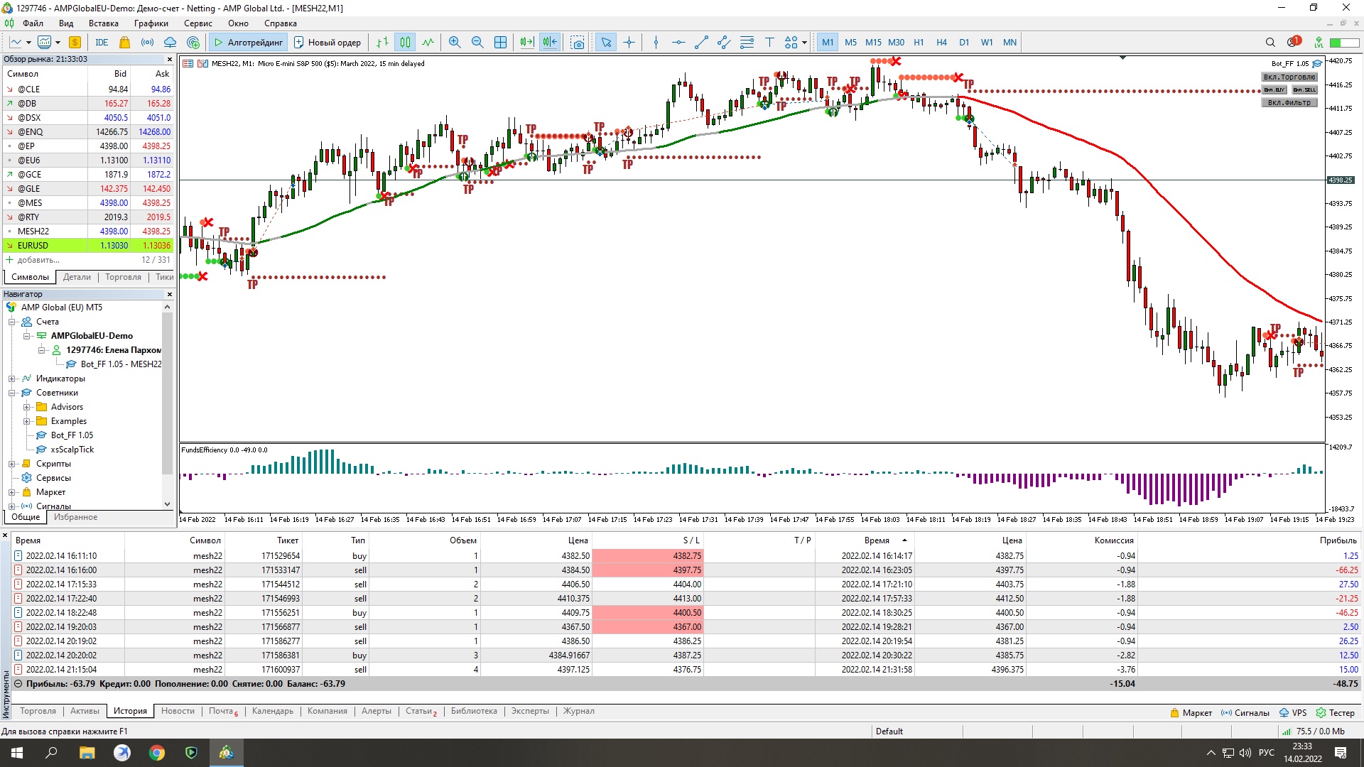Click the zoom out magnifier icon
Viewport: 1364px width, 767px height.
pyautogui.click(x=477, y=43)
